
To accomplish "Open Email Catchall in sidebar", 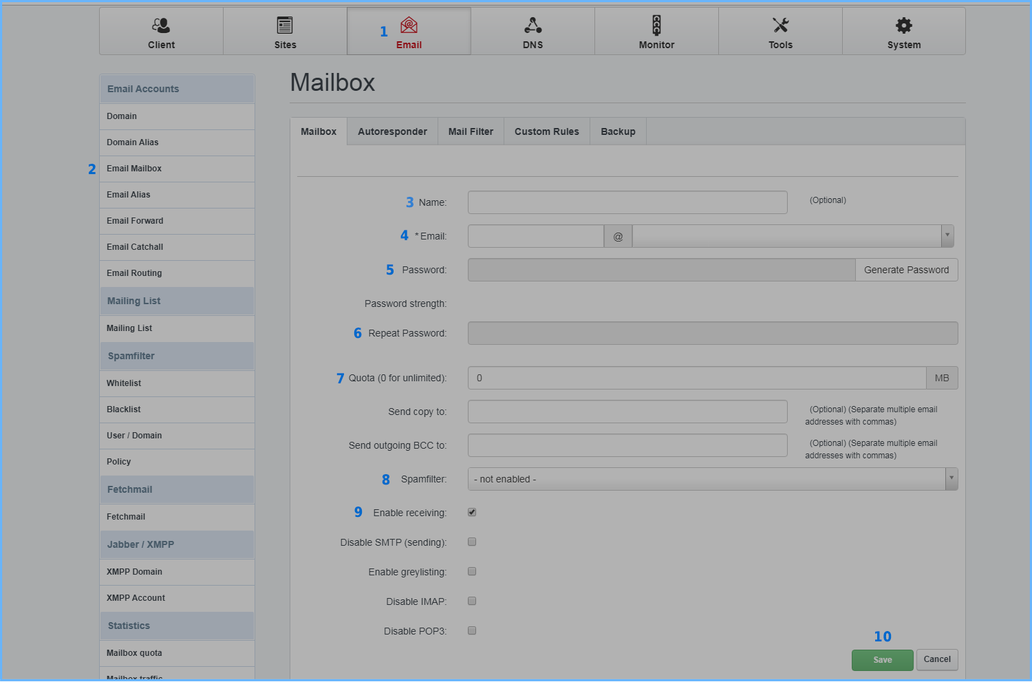I will click(177, 247).
